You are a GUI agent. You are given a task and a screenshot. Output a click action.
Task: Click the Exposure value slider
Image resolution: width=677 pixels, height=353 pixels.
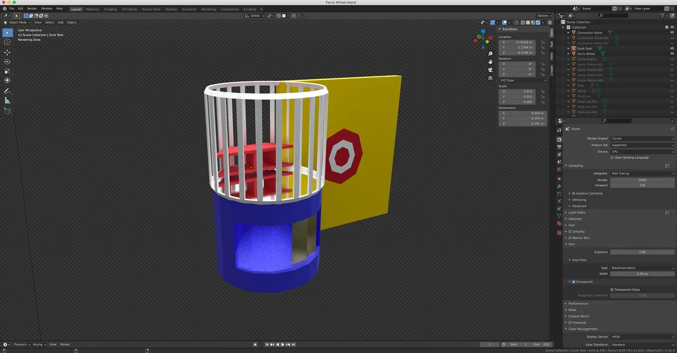pos(642,252)
